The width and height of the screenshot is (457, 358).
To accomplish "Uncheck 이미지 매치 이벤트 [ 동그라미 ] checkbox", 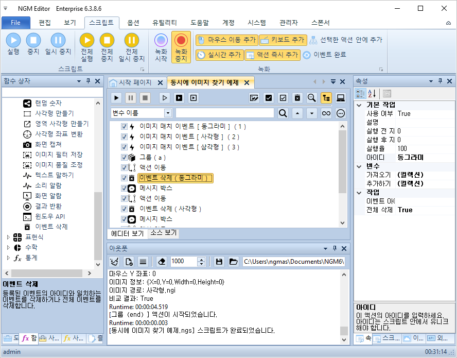I will tap(124, 127).
